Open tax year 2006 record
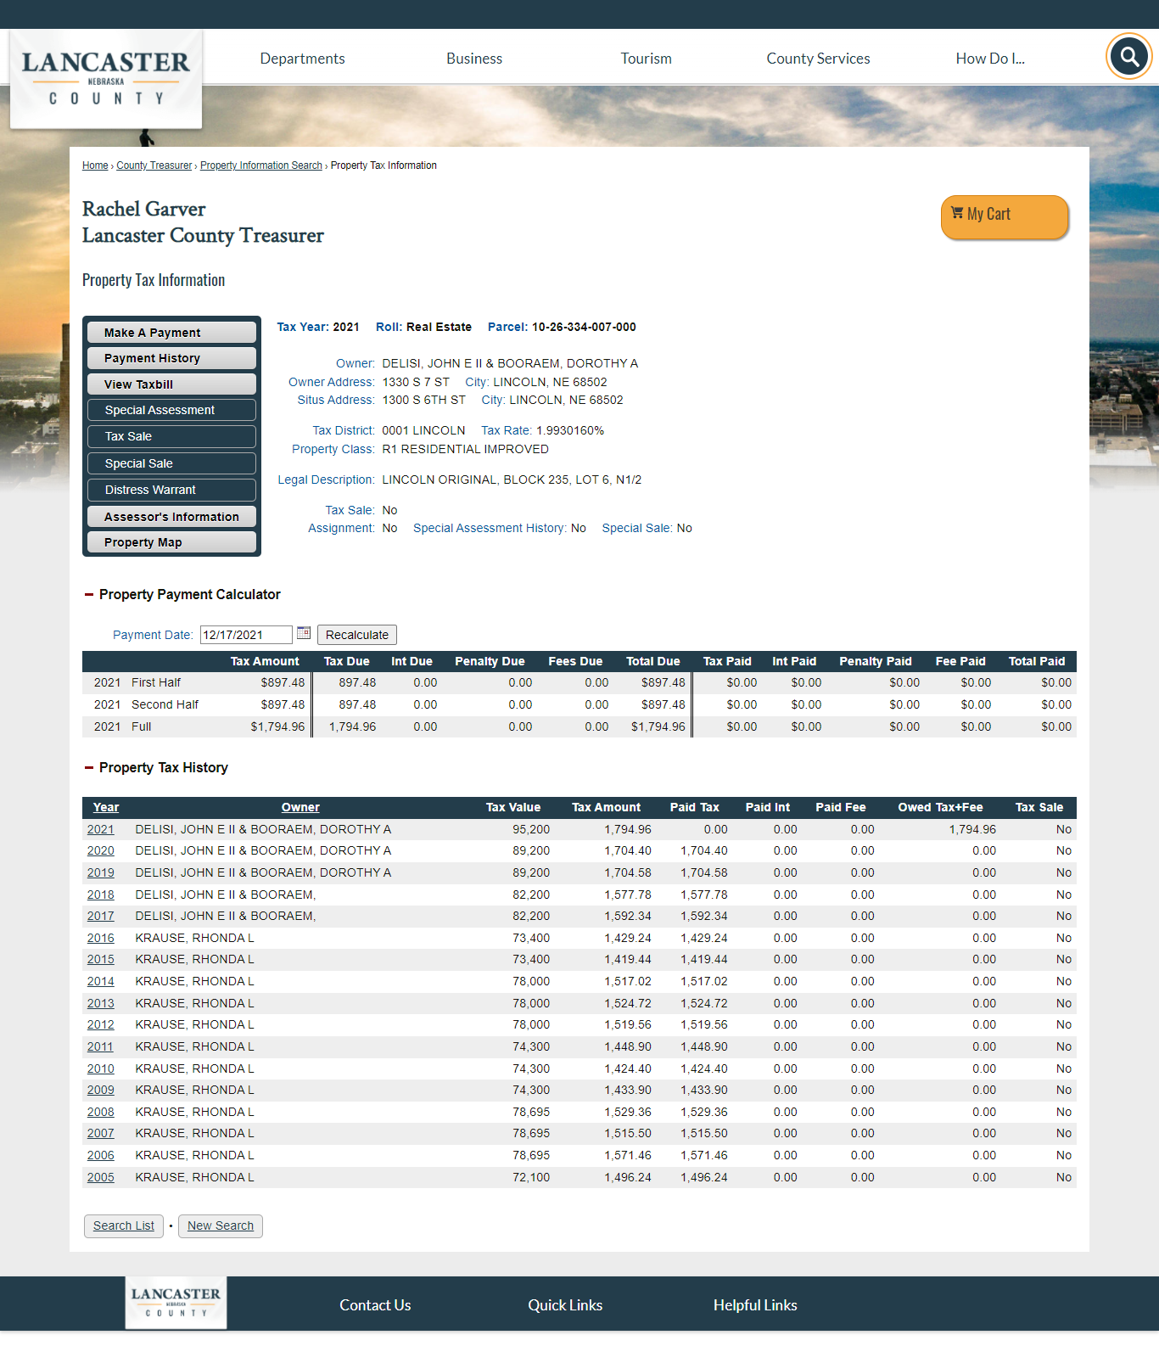The image size is (1159, 1346). [x=100, y=1155]
